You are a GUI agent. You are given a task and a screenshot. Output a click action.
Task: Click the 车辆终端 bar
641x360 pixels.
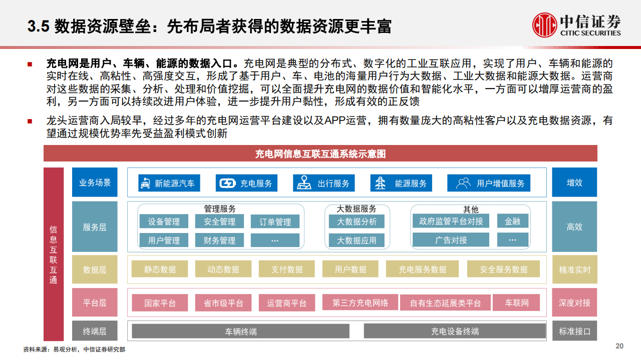tap(240, 331)
